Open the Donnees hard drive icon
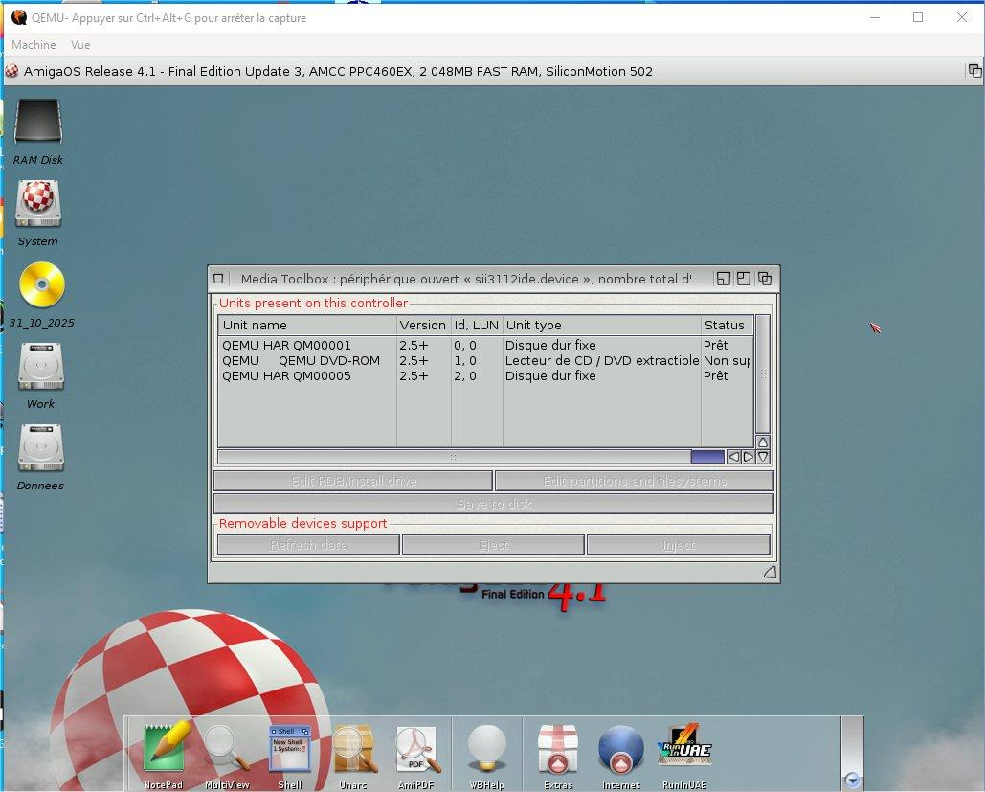985x792 pixels. point(40,448)
